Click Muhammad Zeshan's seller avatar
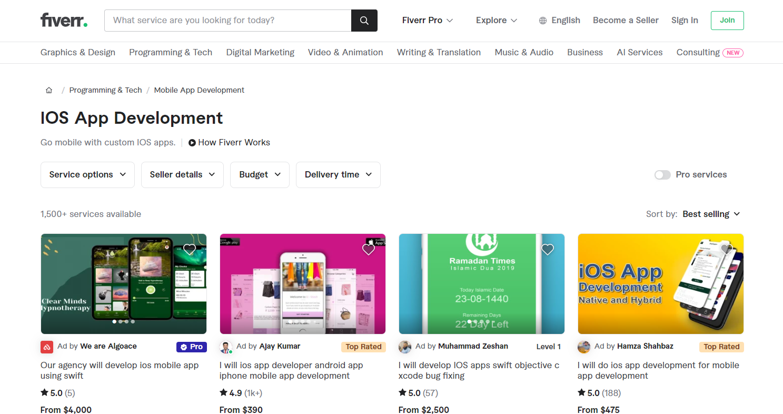The width and height of the screenshot is (783, 414). pos(405,347)
